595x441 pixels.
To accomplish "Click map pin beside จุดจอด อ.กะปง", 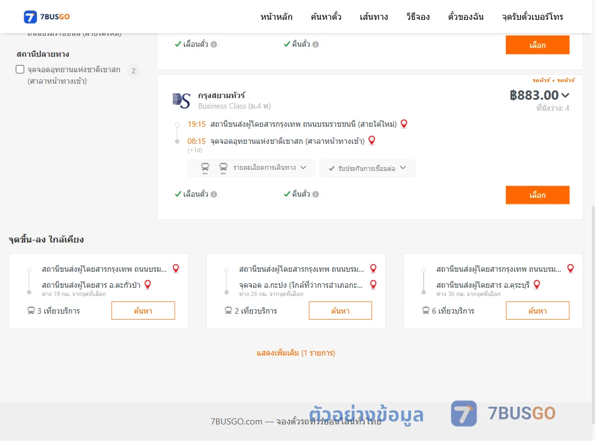I will click(374, 284).
